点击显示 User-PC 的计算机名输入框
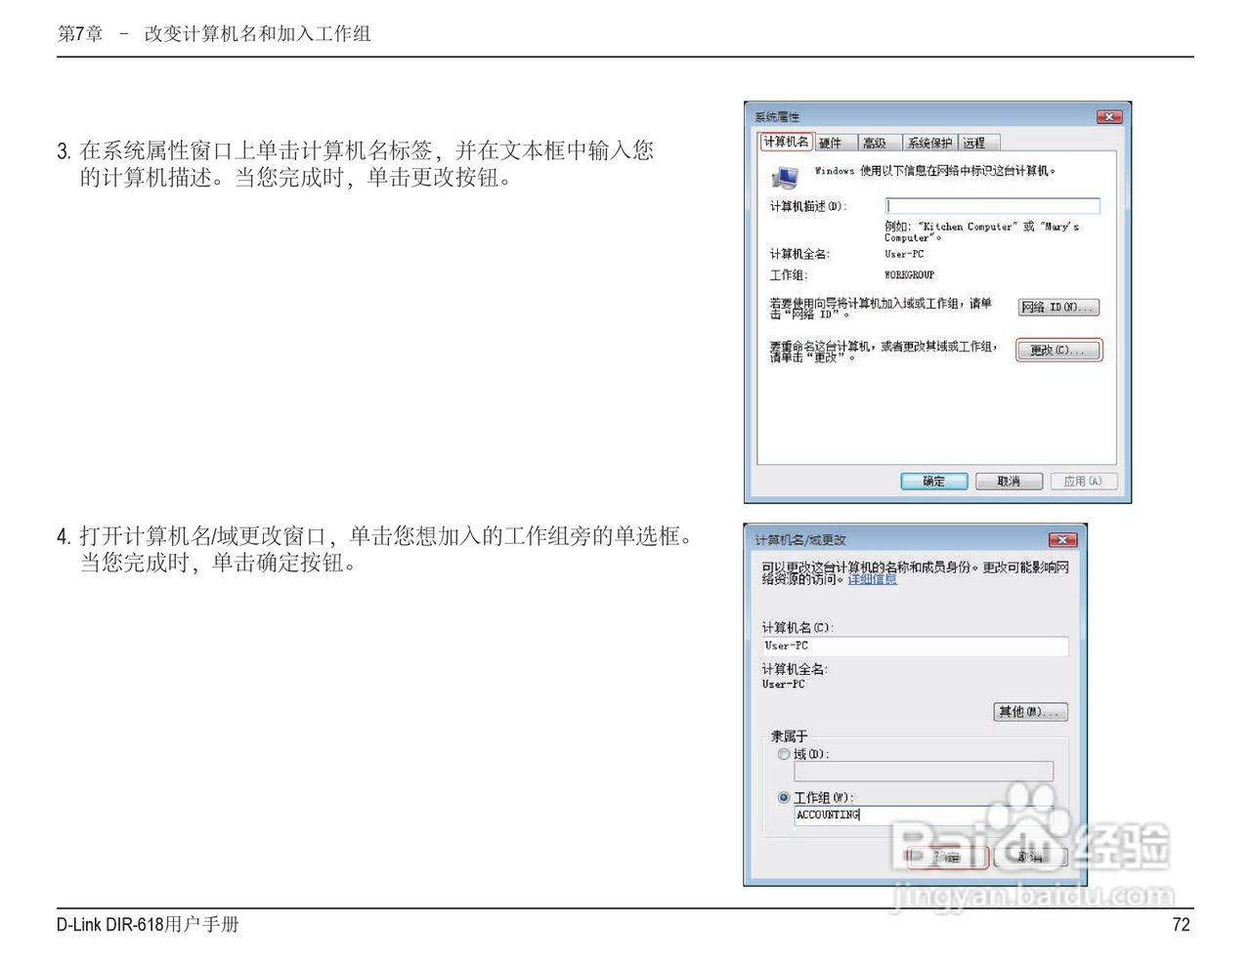Screen dimensions: 1251x966 [915, 646]
